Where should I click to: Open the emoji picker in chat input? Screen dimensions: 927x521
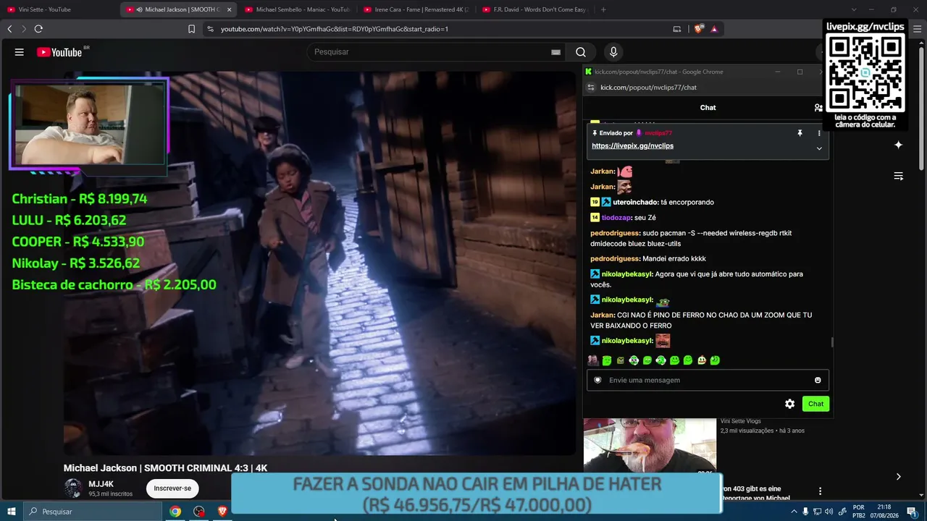[x=818, y=380]
